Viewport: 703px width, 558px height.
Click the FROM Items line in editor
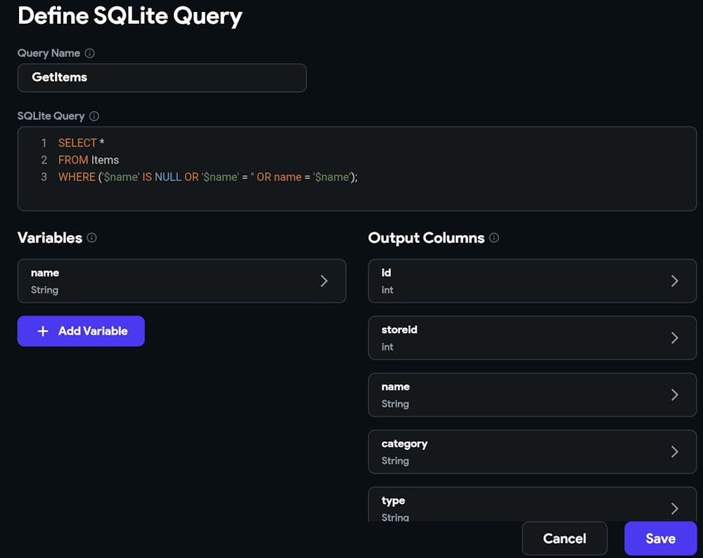(89, 160)
